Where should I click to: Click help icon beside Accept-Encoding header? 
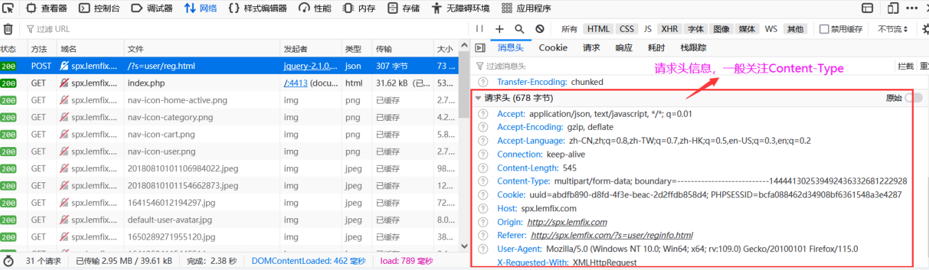point(483,127)
